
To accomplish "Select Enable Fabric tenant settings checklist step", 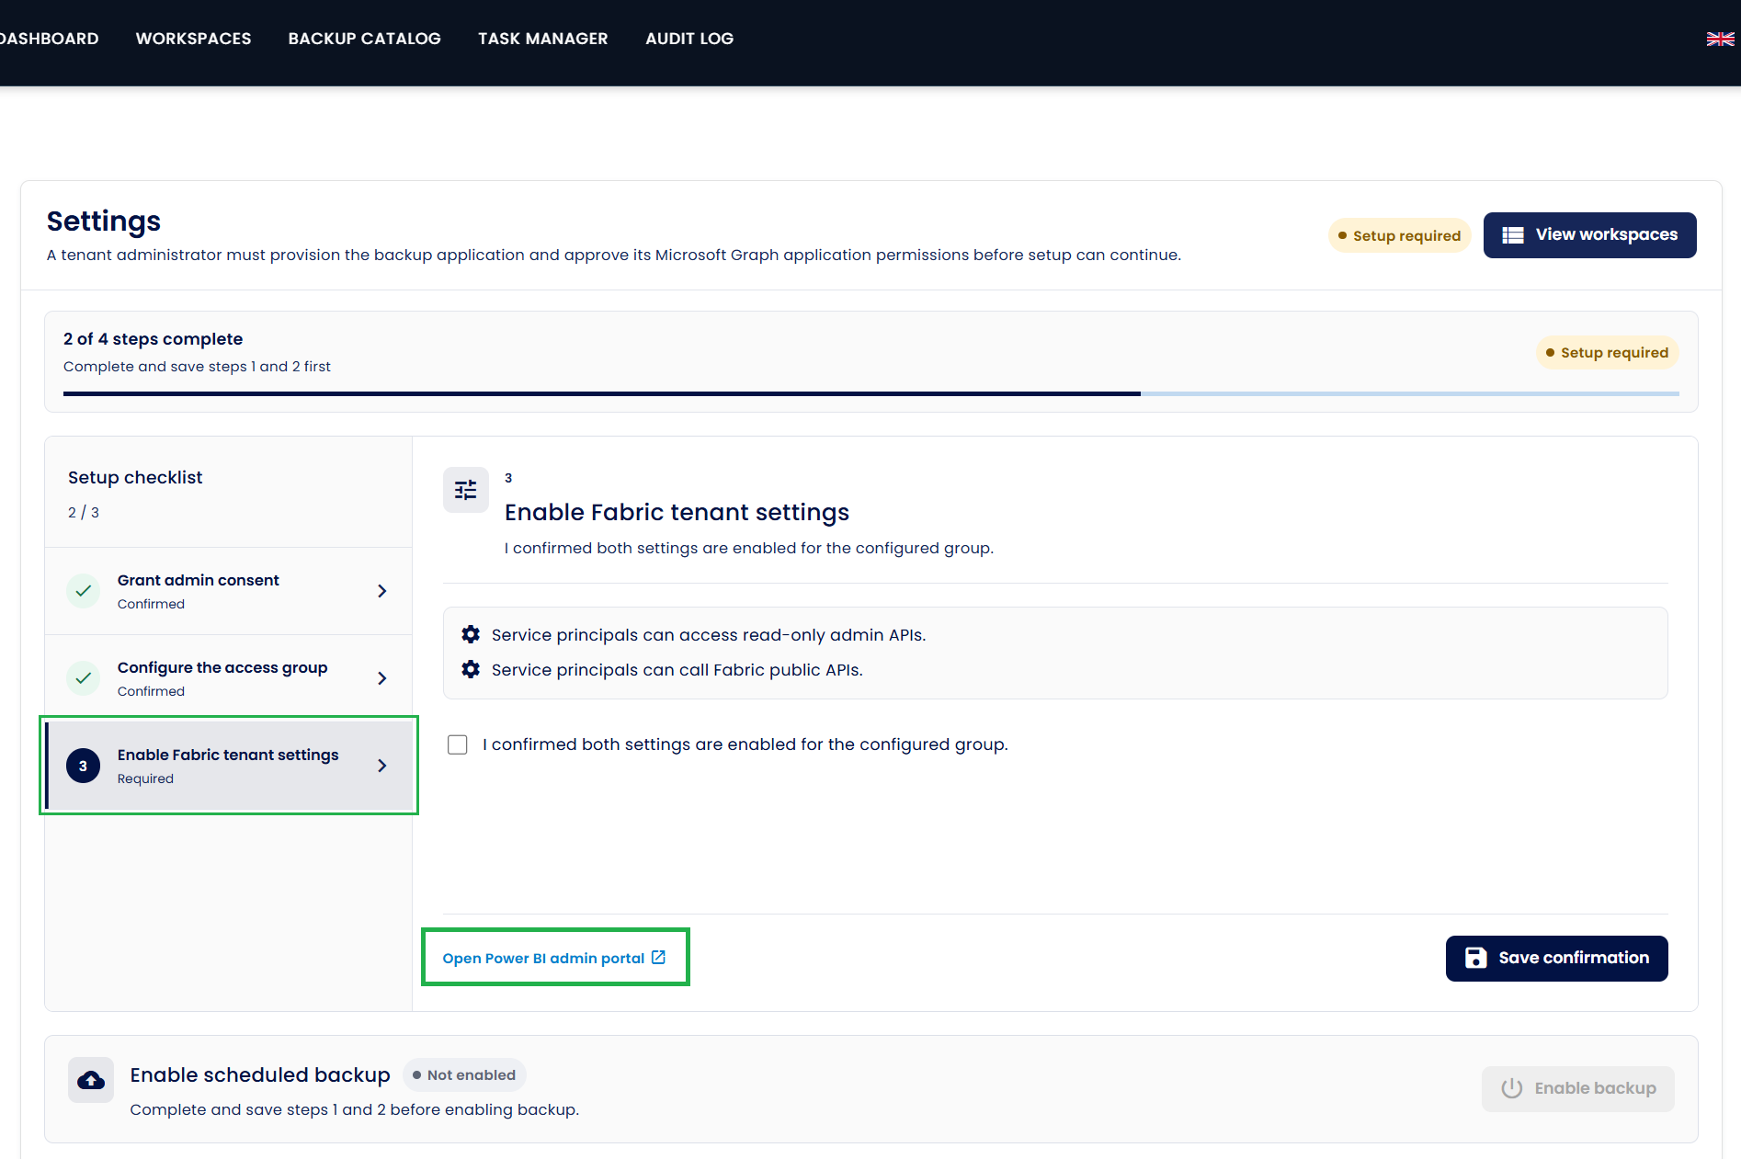I will pos(229,766).
